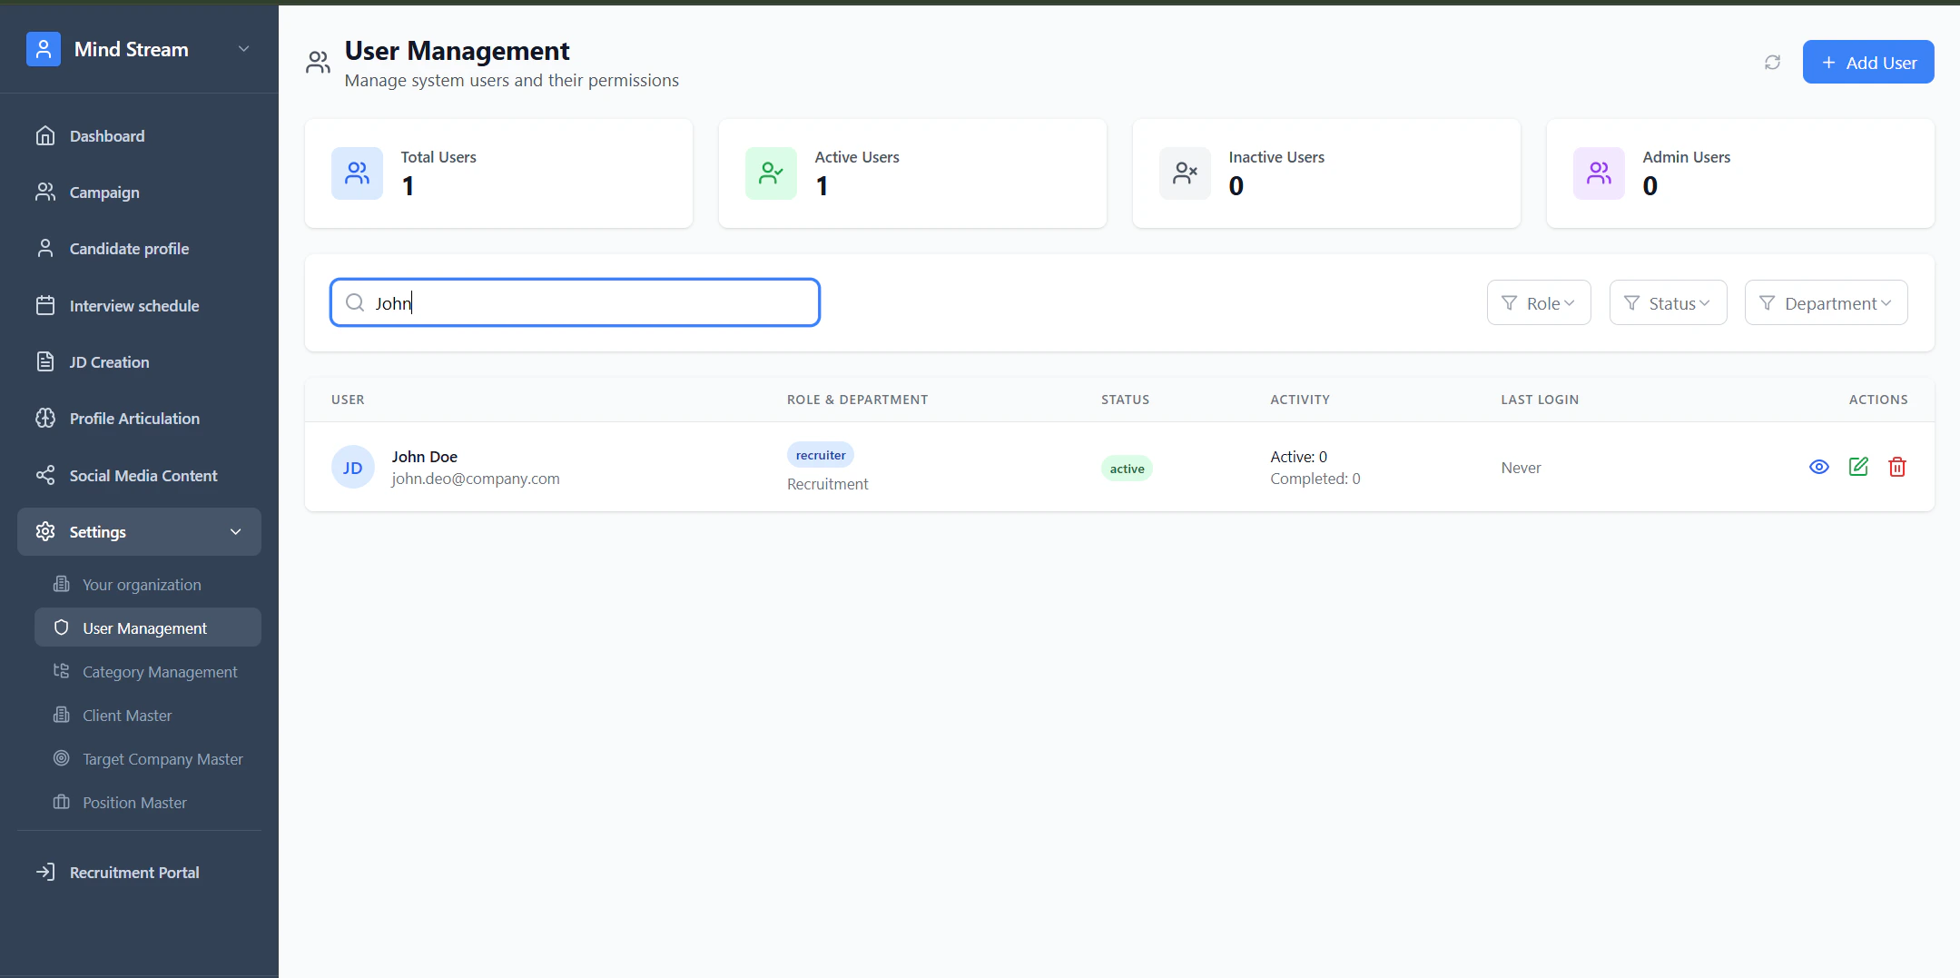This screenshot has height=978, width=1960.
Task: Focus the user search field
Action: pyautogui.click(x=575, y=303)
